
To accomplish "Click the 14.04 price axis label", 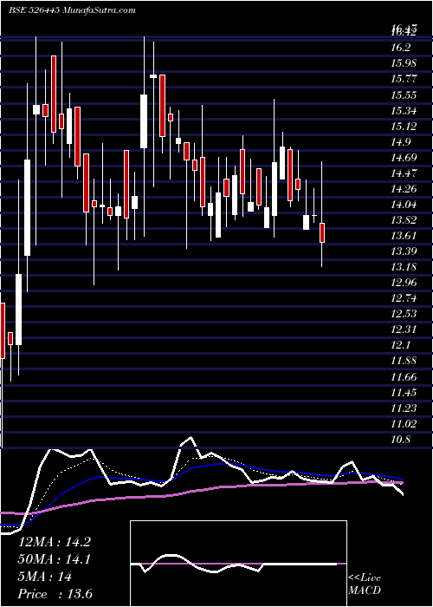I will [x=404, y=205].
